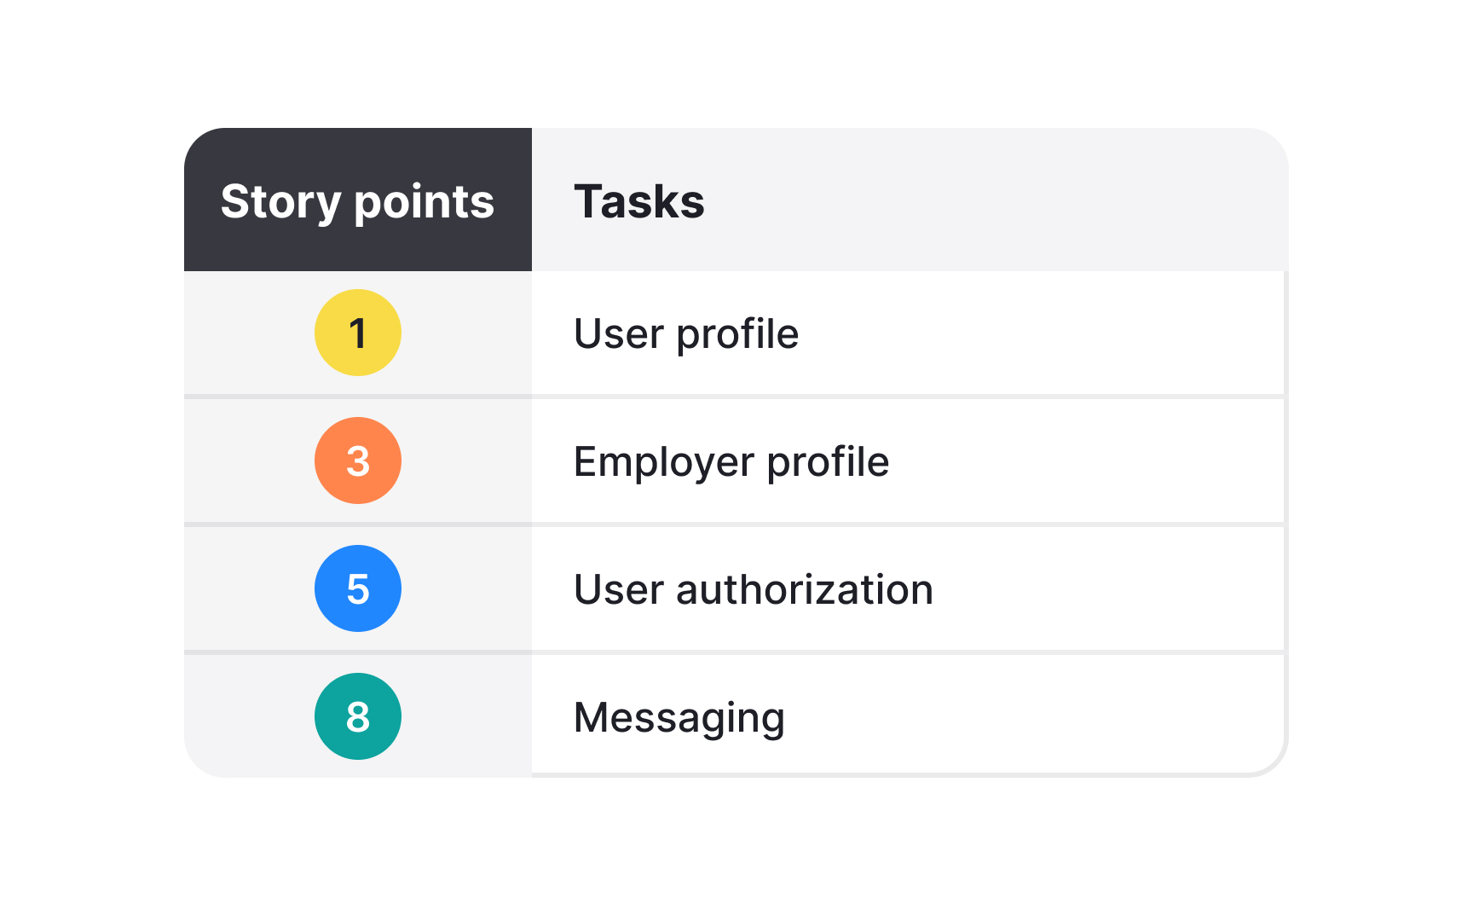Image resolution: width=1473 pixels, height=921 pixels.
Task: Open the "Employer profile" task
Action: 731,461
